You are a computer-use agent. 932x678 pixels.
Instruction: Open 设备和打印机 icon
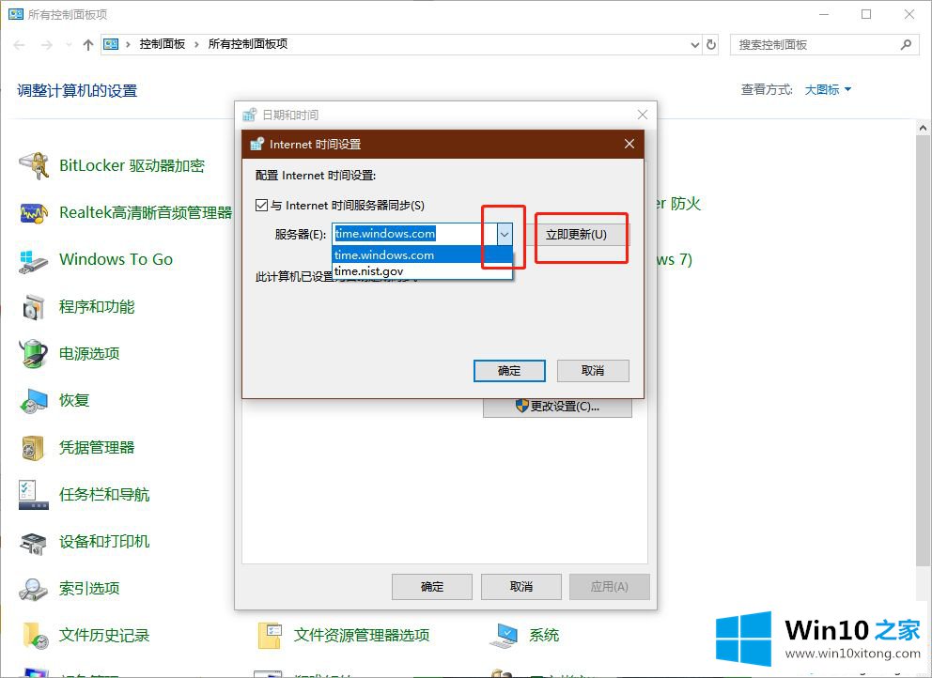coord(34,542)
